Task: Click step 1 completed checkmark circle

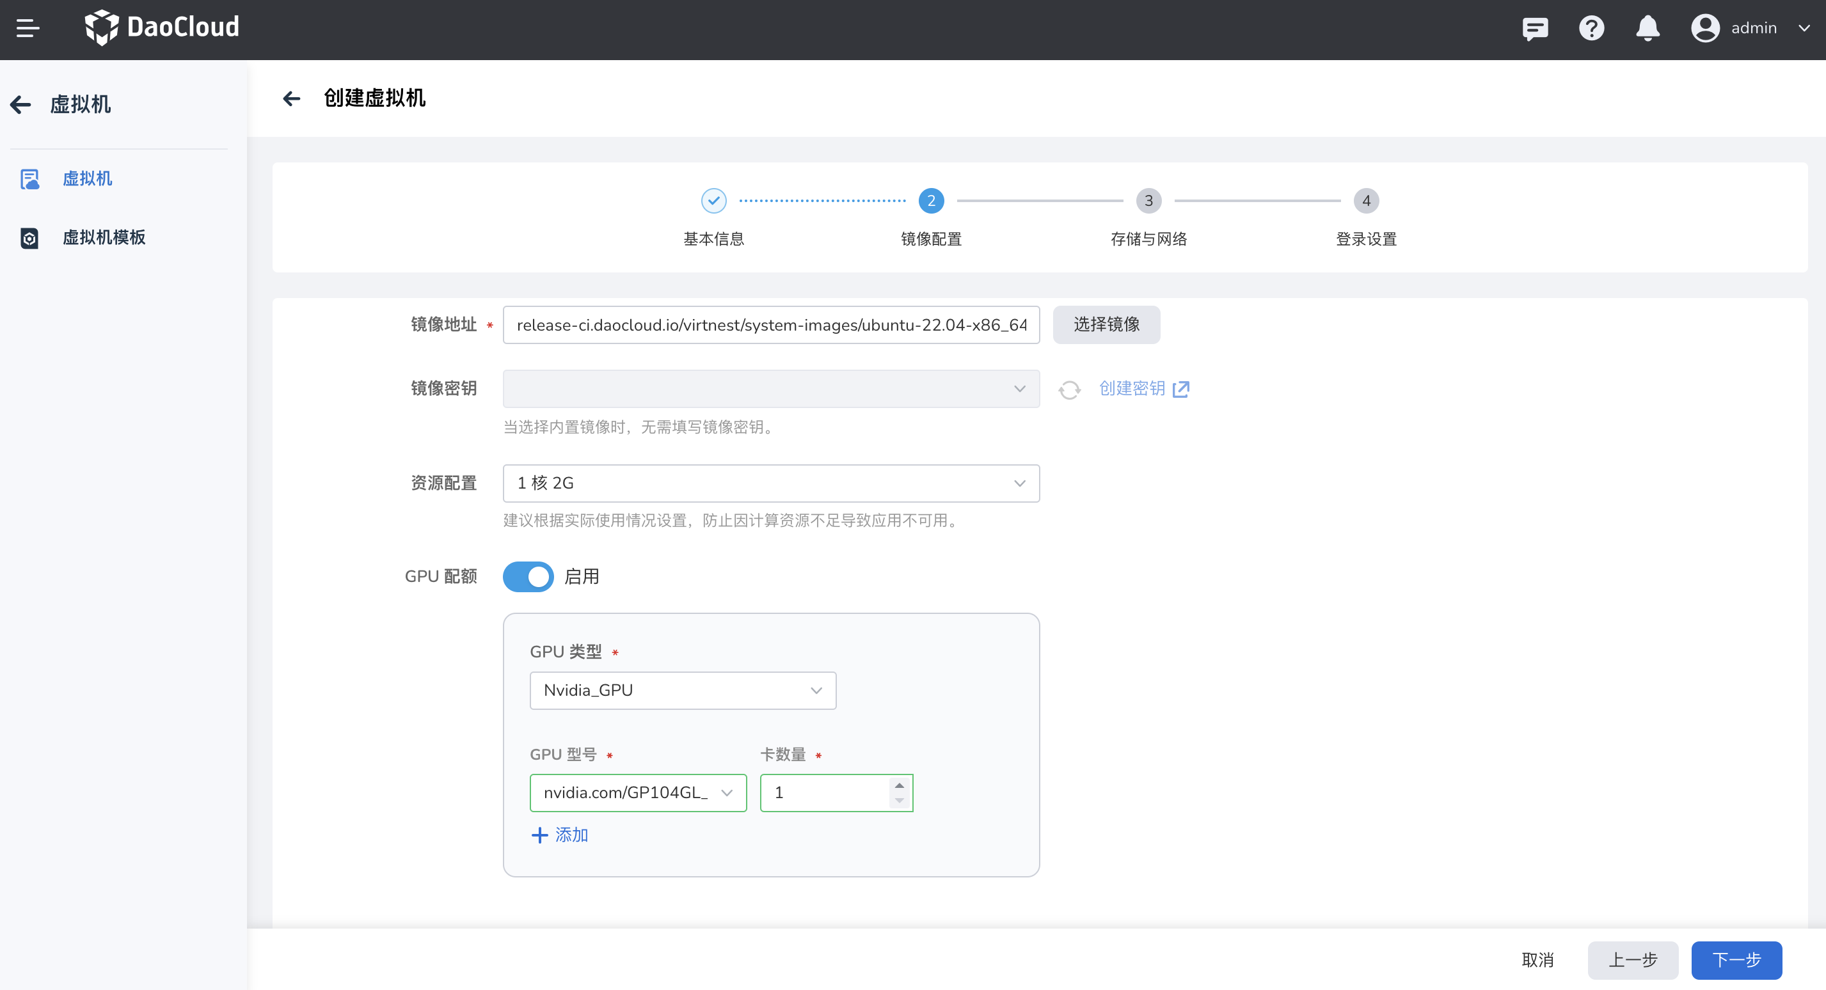Action: [714, 201]
